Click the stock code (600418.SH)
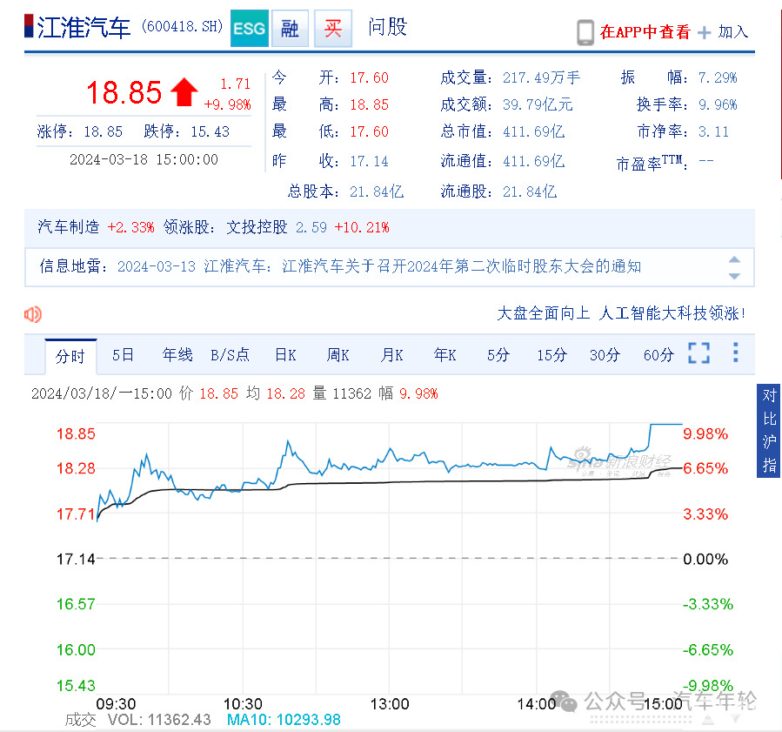This screenshot has width=782, height=732. click(x=182, y=26)
